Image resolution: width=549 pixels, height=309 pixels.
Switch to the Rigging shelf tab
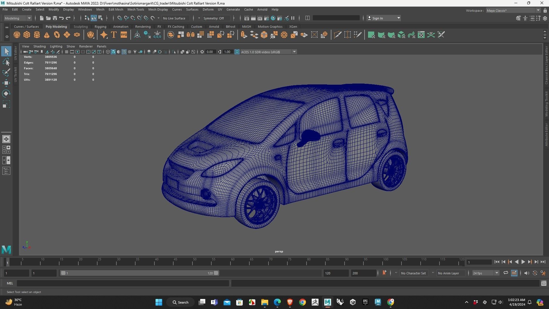(100, 27)
